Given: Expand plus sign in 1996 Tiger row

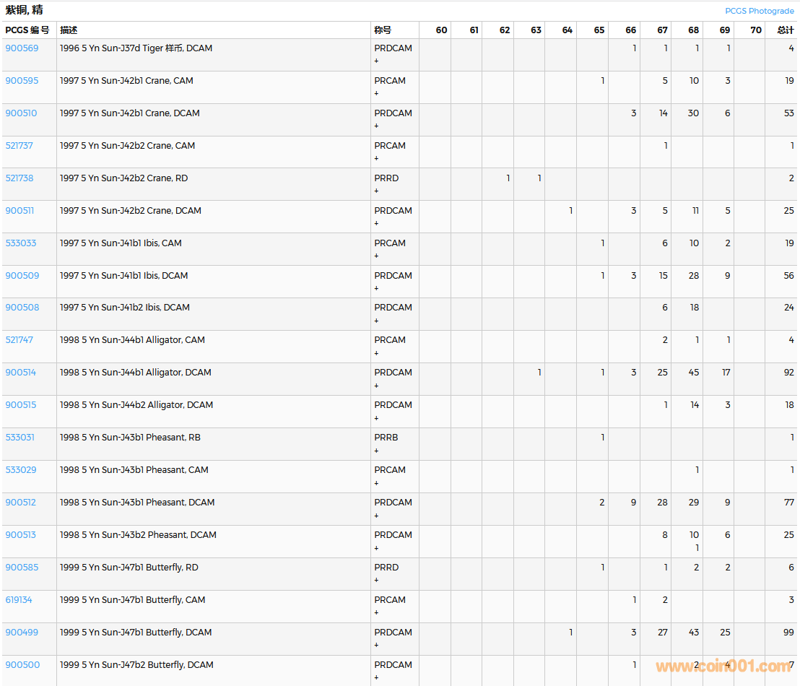Looking at the screenshot, I should click(376, 61).
